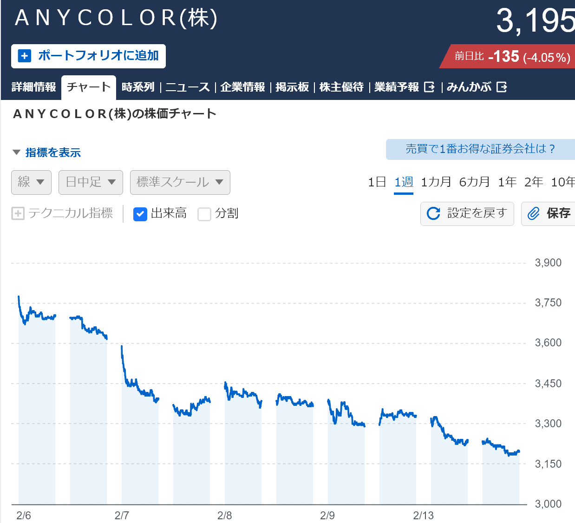The image size is (575, 523).
Task: Click the 3,300 price axis label
Action: point(548,424)
